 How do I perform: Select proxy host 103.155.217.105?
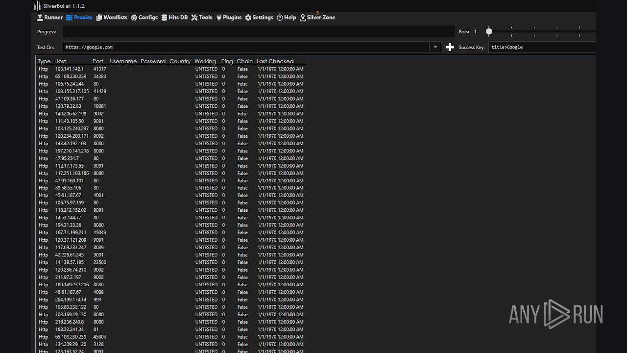72,91
